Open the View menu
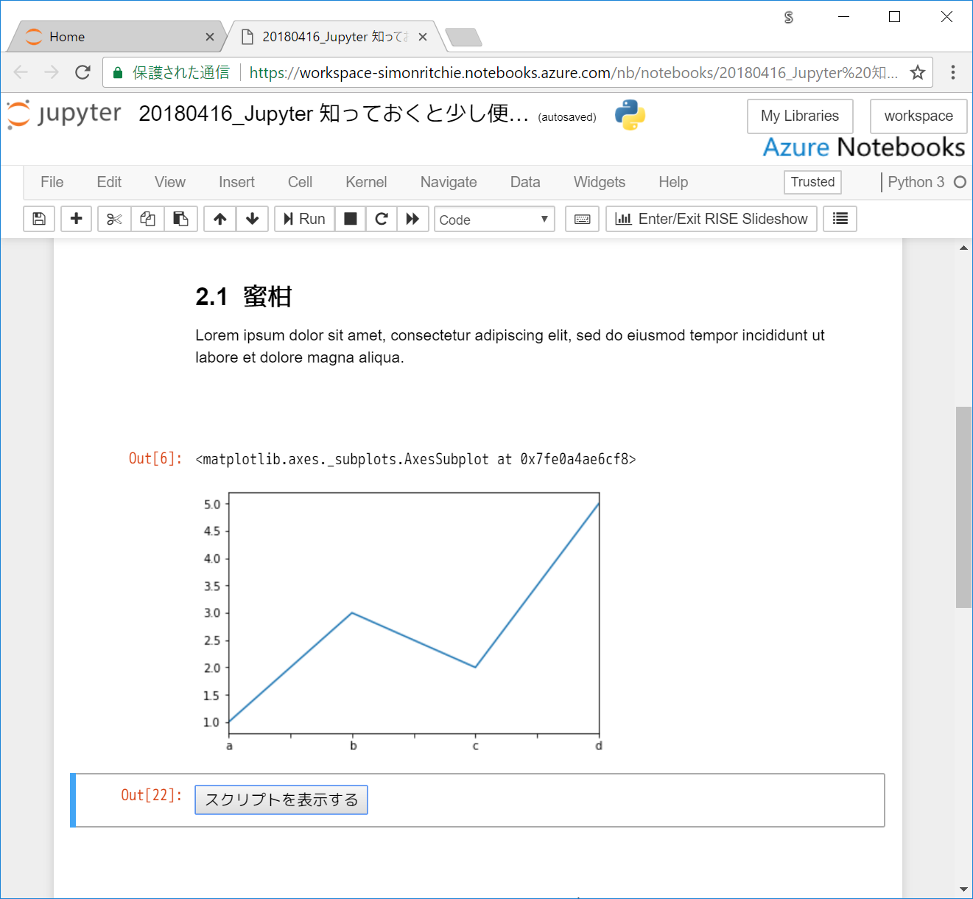Viewport: 973px width, 899px height. (170, 182)
